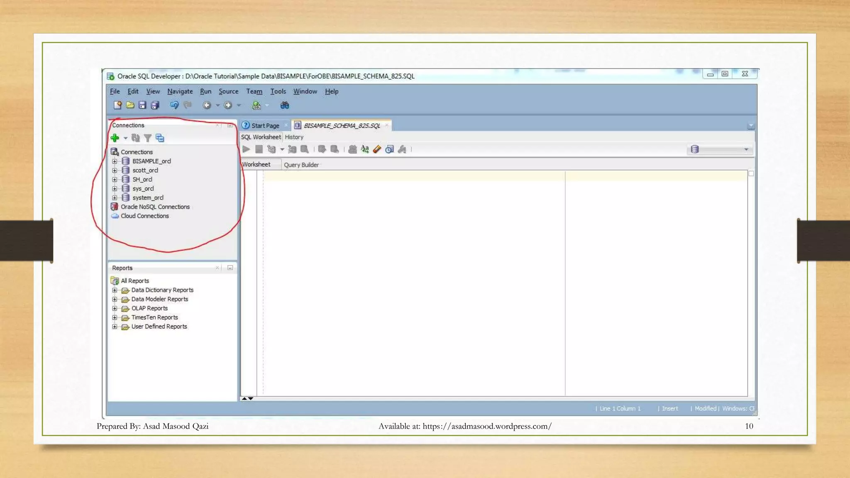Click the Forward navigation arrow icon
The image size is (850, 478).
tap(228, 105)
